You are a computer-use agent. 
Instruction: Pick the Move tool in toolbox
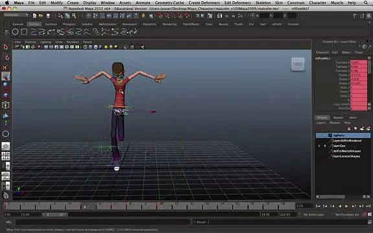6,76
